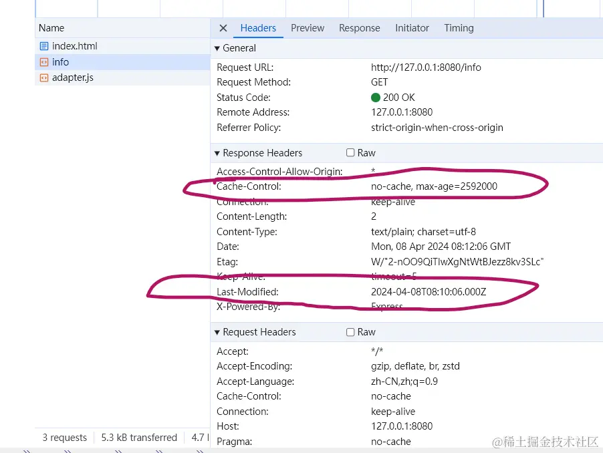
Task: Switch to the Headers tab
Action: [258, 28]
